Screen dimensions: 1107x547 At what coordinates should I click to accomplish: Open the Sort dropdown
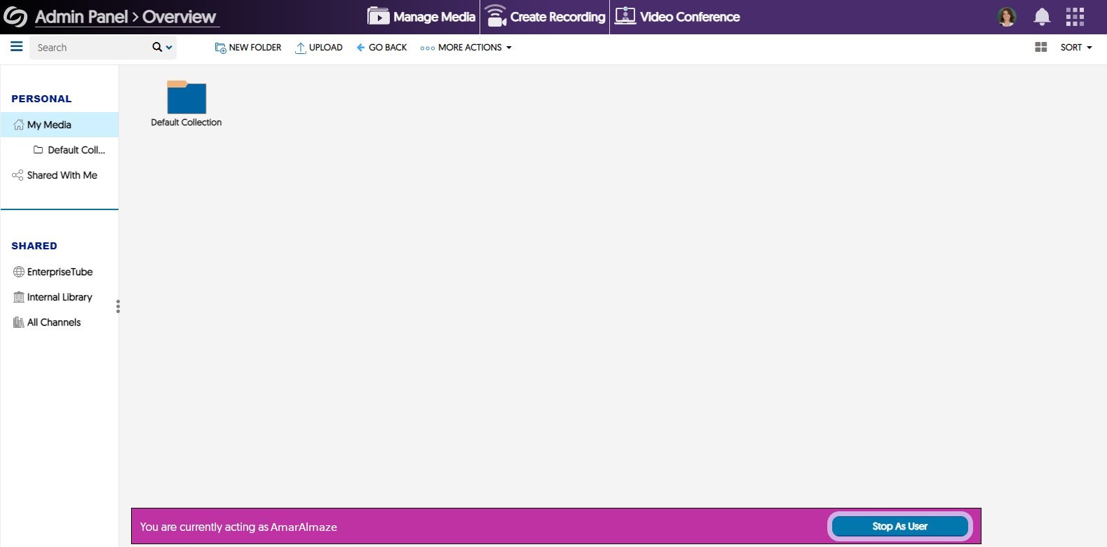pos(1075,48)
